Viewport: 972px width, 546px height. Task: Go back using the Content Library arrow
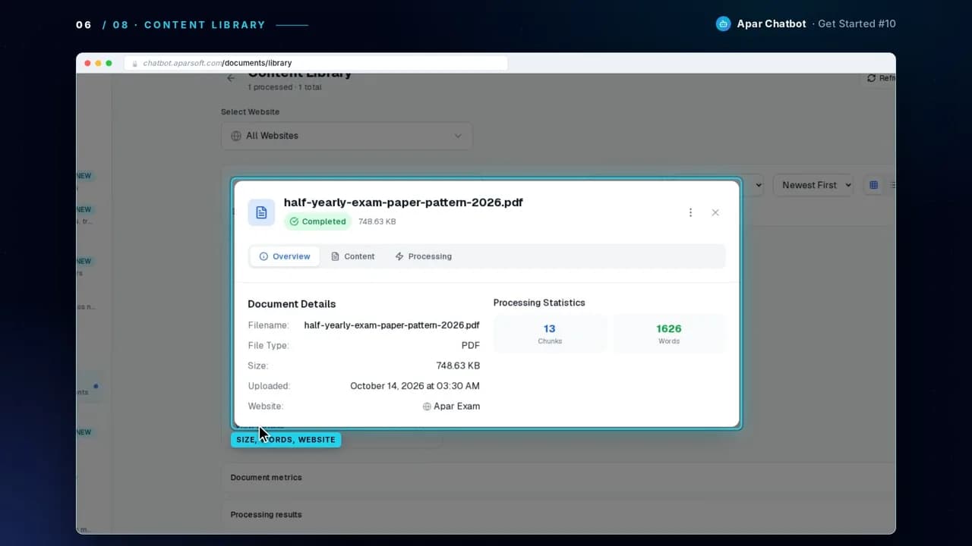[231, 77]
